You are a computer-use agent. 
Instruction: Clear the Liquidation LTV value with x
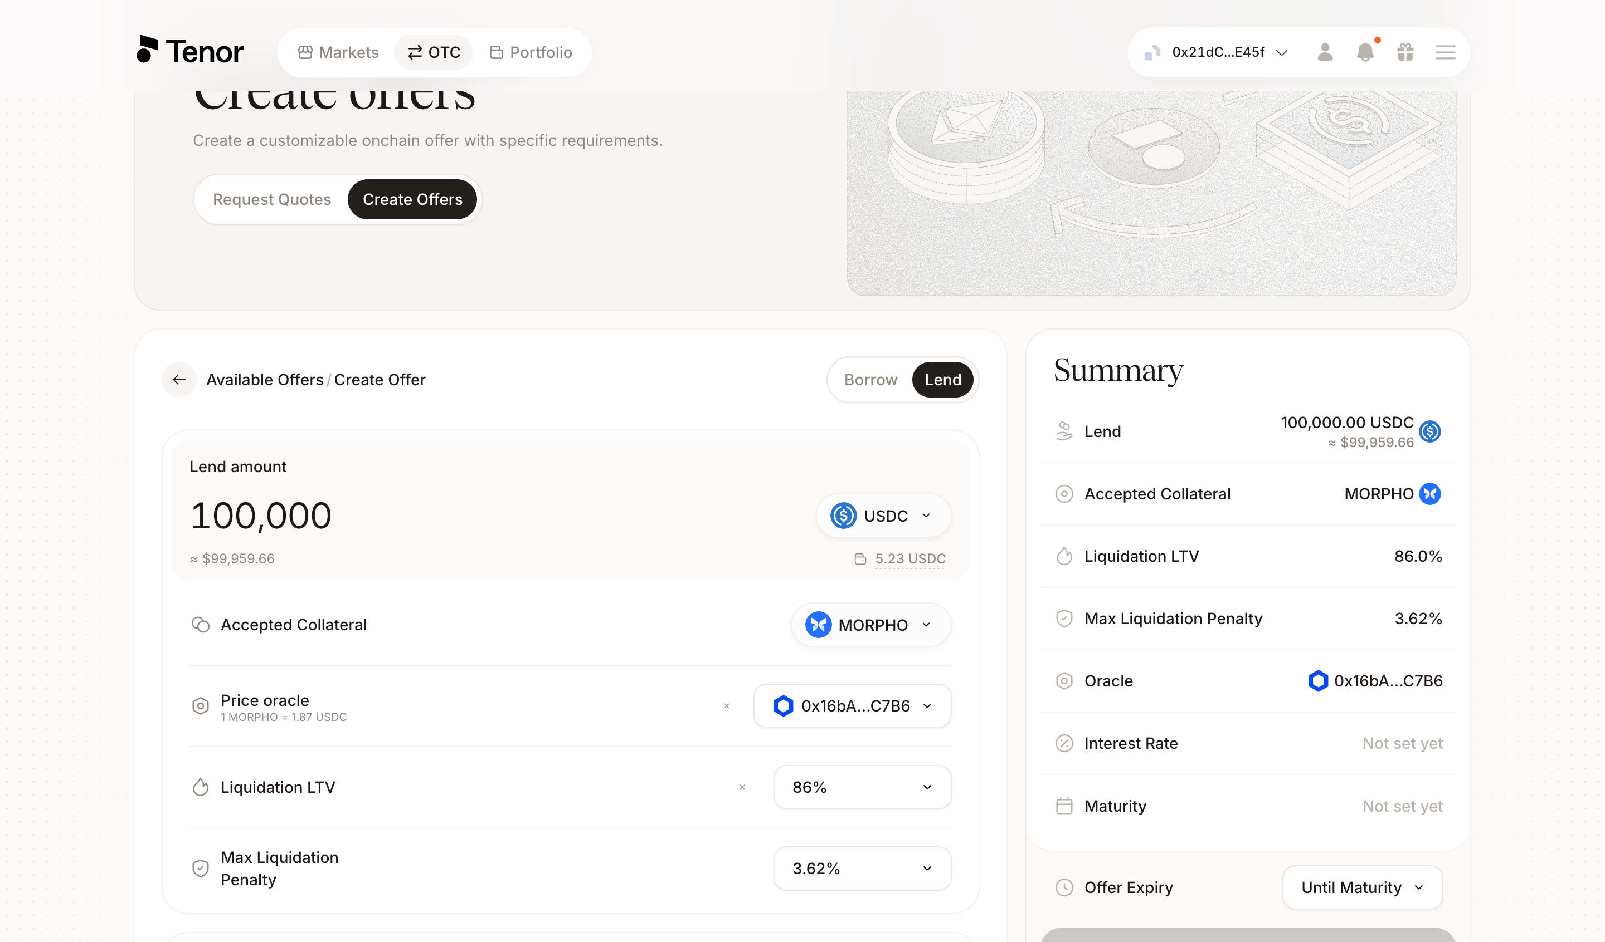(742, 787)
